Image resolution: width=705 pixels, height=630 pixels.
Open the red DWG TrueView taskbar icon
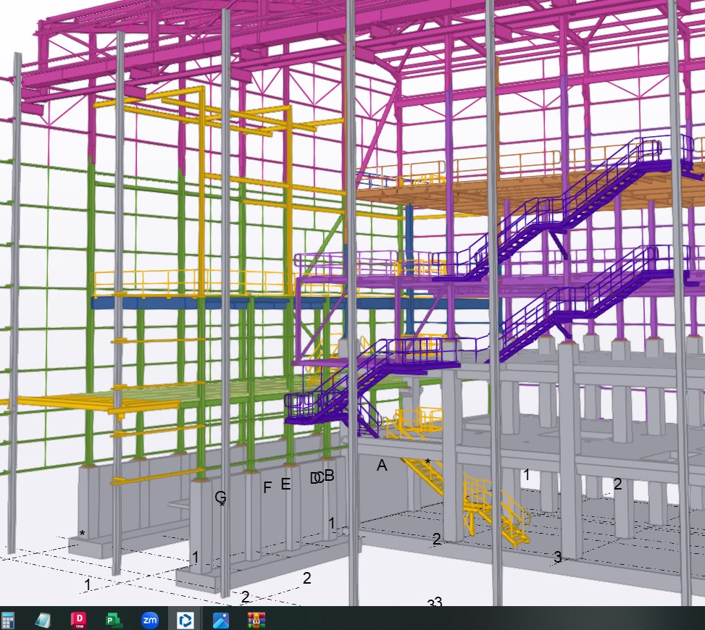tap(78, 620)
